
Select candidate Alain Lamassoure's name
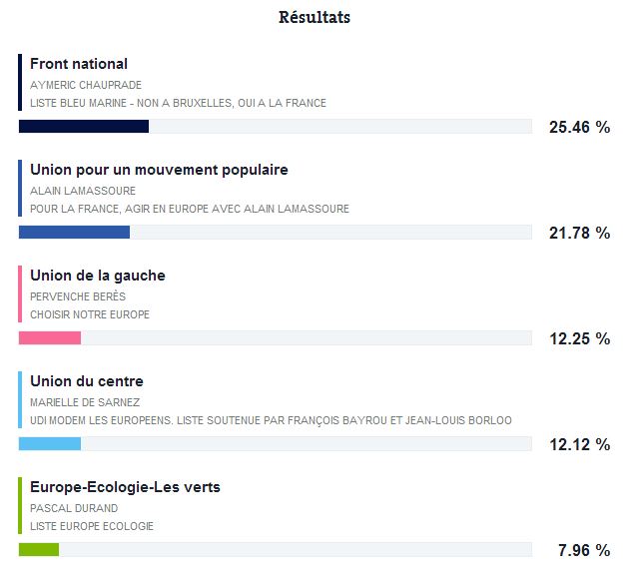click(83, 191)
